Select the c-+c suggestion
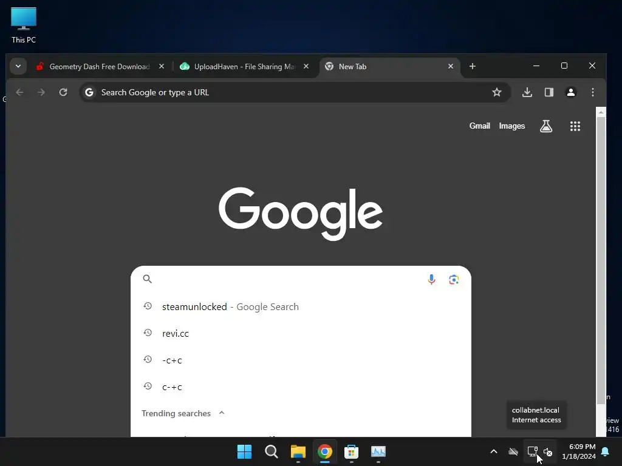Viewport: 622px width, 466px height. 301,387
